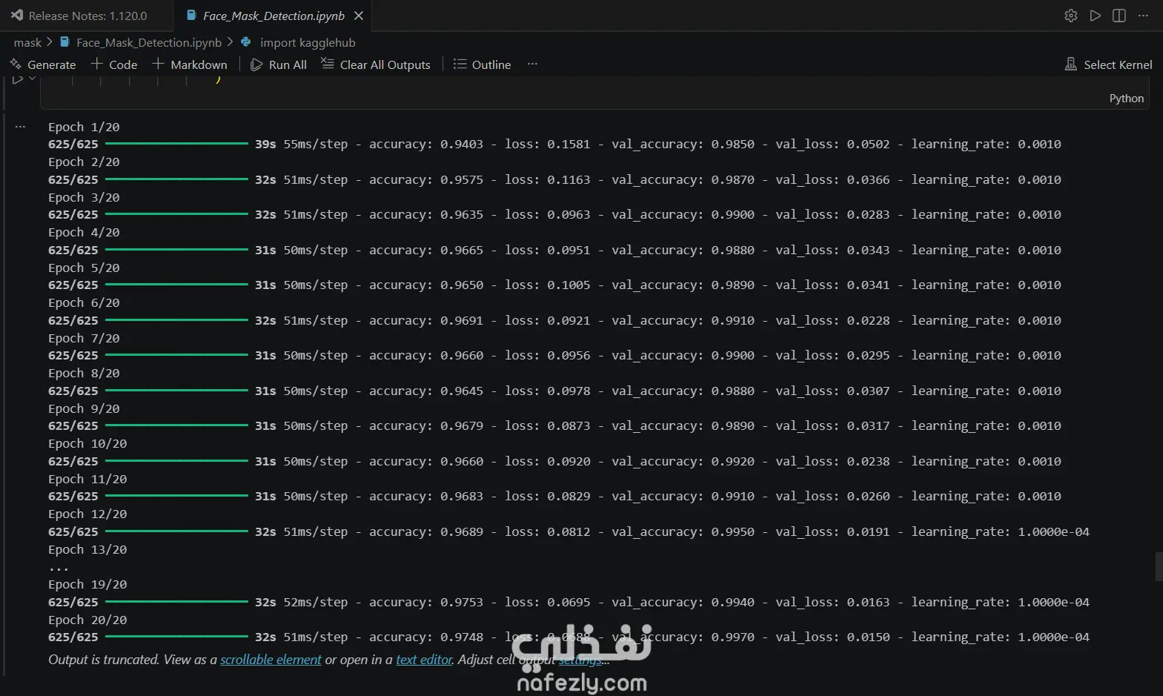Click the Epoch 12/20 output line
The height and width of the screenshot is (696, 1163).
[87, 514]
